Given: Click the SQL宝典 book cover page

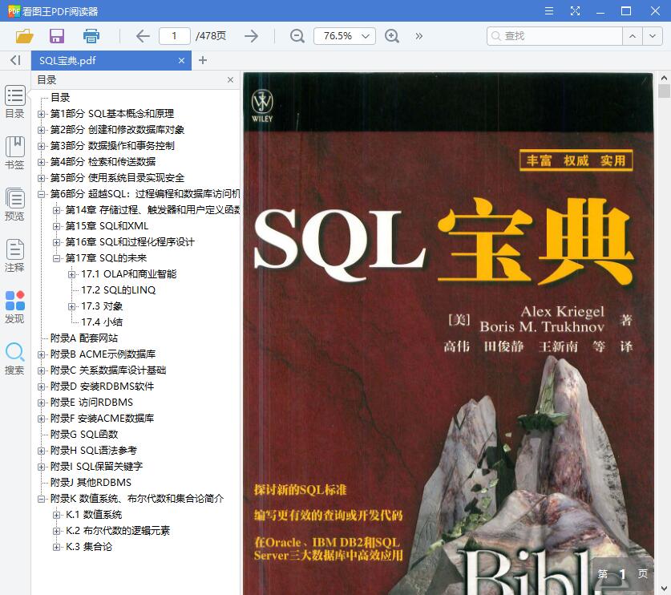Looking at the screenshot, I should point(448,334).
